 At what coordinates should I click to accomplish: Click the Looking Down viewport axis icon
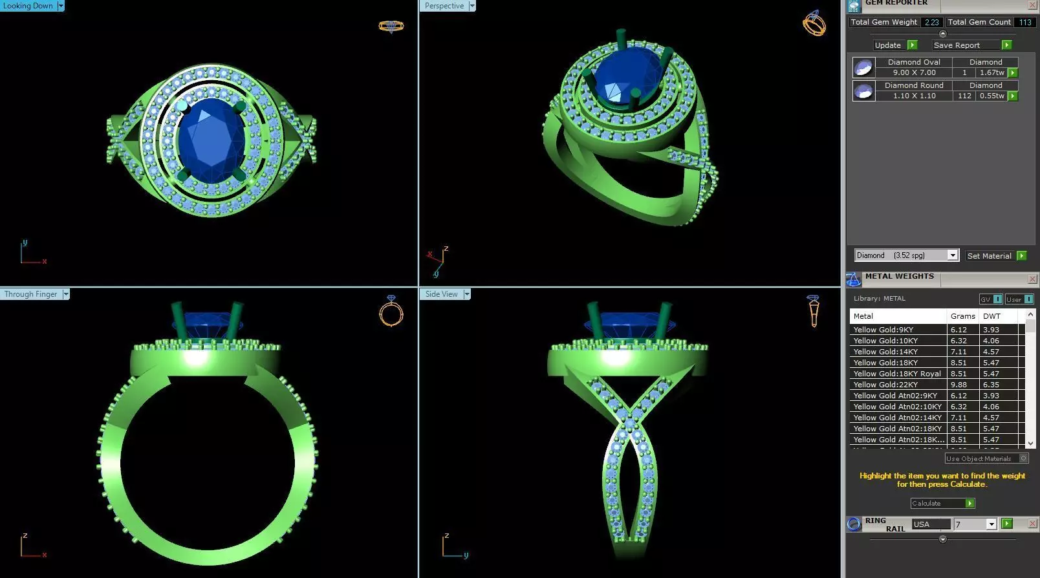point(32,252)
